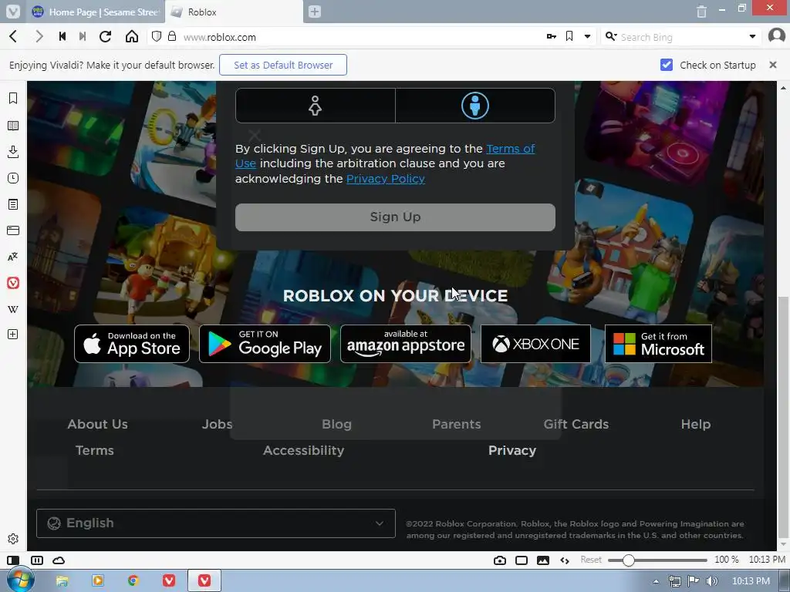Reset page zoom level
This screenshot has height=592, width=790.
pyautogui.click(x=591, y=560)
